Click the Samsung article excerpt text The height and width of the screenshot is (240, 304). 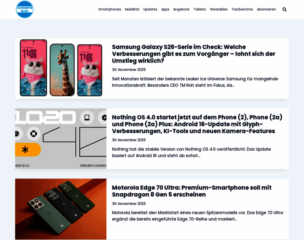[x=195, y=82]
